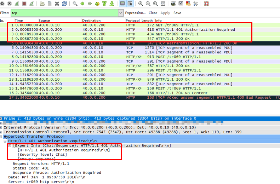Open a capture file with folder icon
Screen dimensions: 280x184
coord(42,4)
